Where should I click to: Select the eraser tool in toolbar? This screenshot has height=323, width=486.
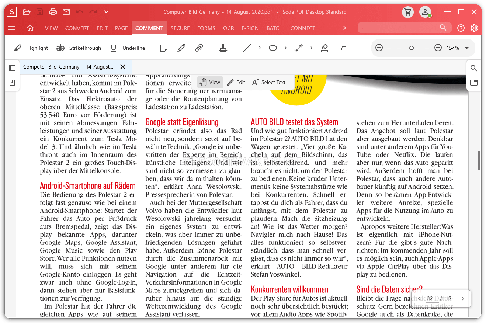(x=324, y=48)
